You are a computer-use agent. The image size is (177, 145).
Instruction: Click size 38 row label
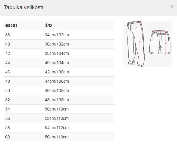(7, 35)
